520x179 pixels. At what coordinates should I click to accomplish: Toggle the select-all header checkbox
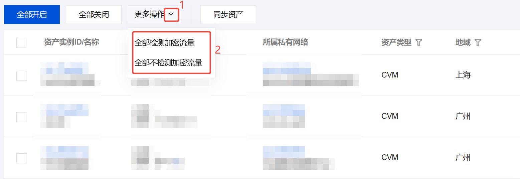pos(21,43)
